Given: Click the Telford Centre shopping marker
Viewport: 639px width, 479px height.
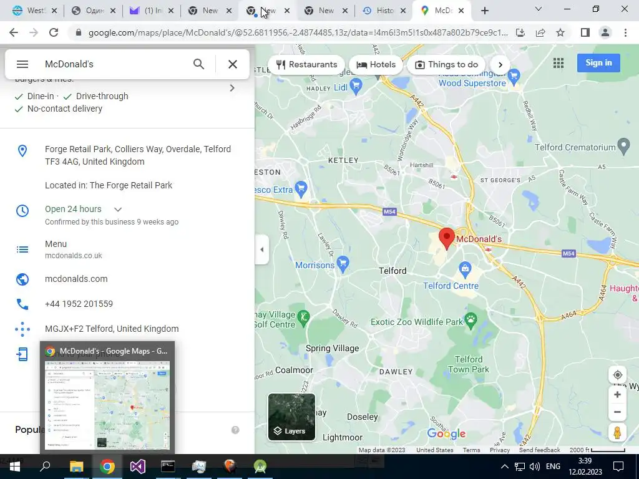Looking at the screenshot, I should [x=465, y=269].
